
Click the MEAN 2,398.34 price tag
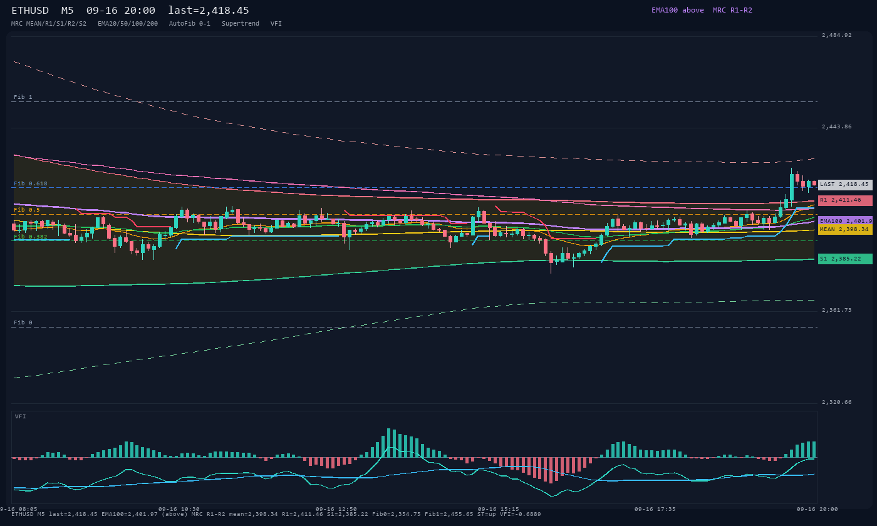pos(845,230)
